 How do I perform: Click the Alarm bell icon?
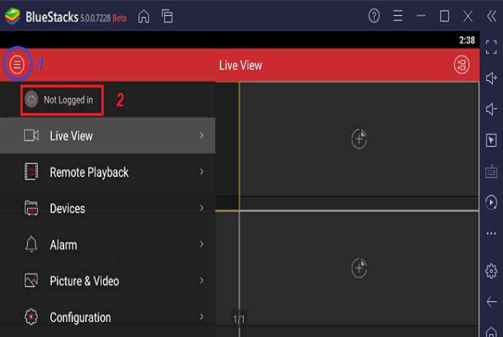pyautogui.click(x=31, y=245)
